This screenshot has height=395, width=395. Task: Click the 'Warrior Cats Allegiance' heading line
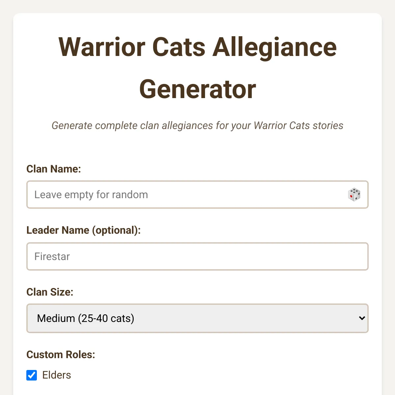[x=197, y=47]
